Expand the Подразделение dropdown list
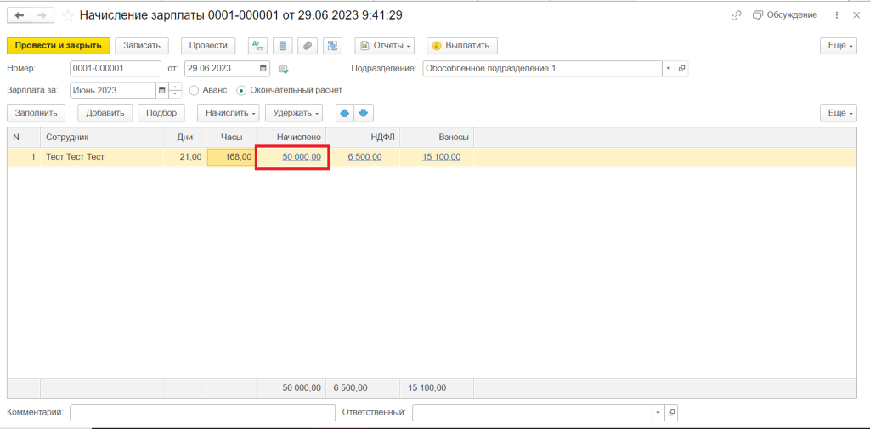 (668, 69)
